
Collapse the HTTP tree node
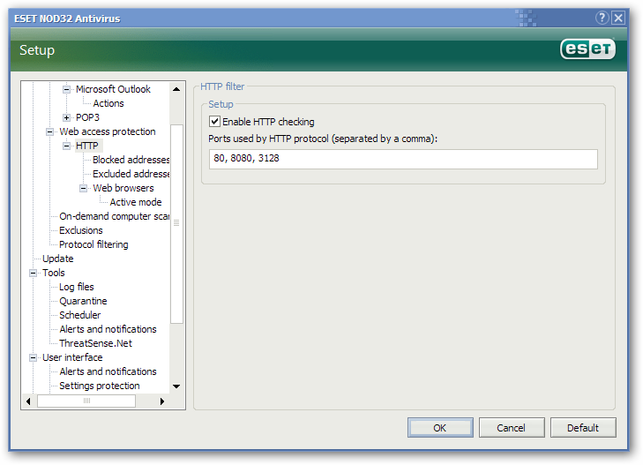66,146
